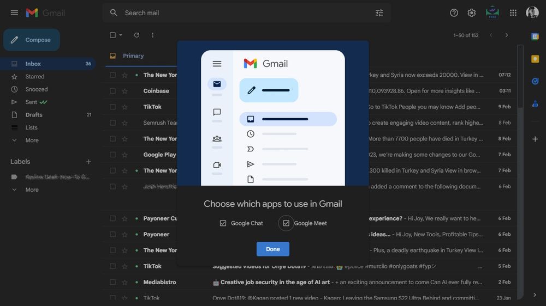The image size is (546, 306).
Task: Click the Drafts count '21'
Action: click(89, 115)
